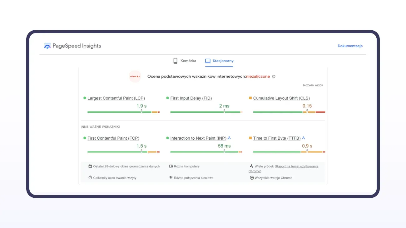Viewport: 406px width, 228px height.
Task: Click the help icon next to niezaliczone
Action: pos(274,77)
